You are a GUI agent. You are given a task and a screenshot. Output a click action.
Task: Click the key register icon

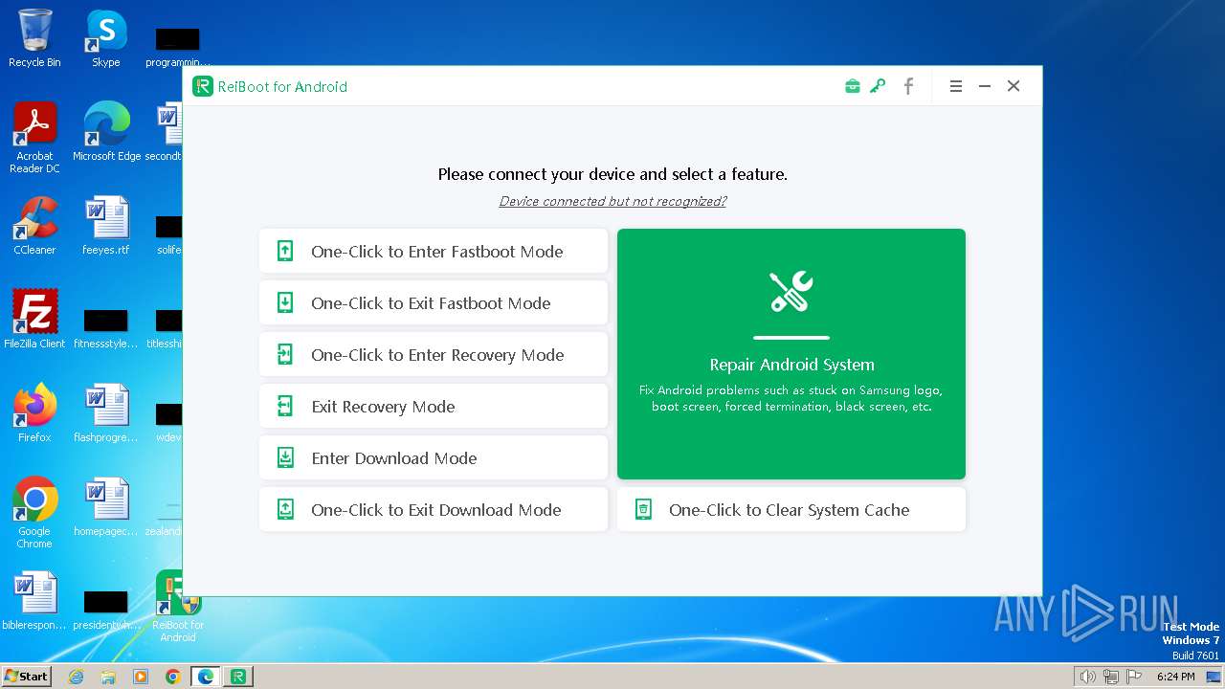[878, 86]
